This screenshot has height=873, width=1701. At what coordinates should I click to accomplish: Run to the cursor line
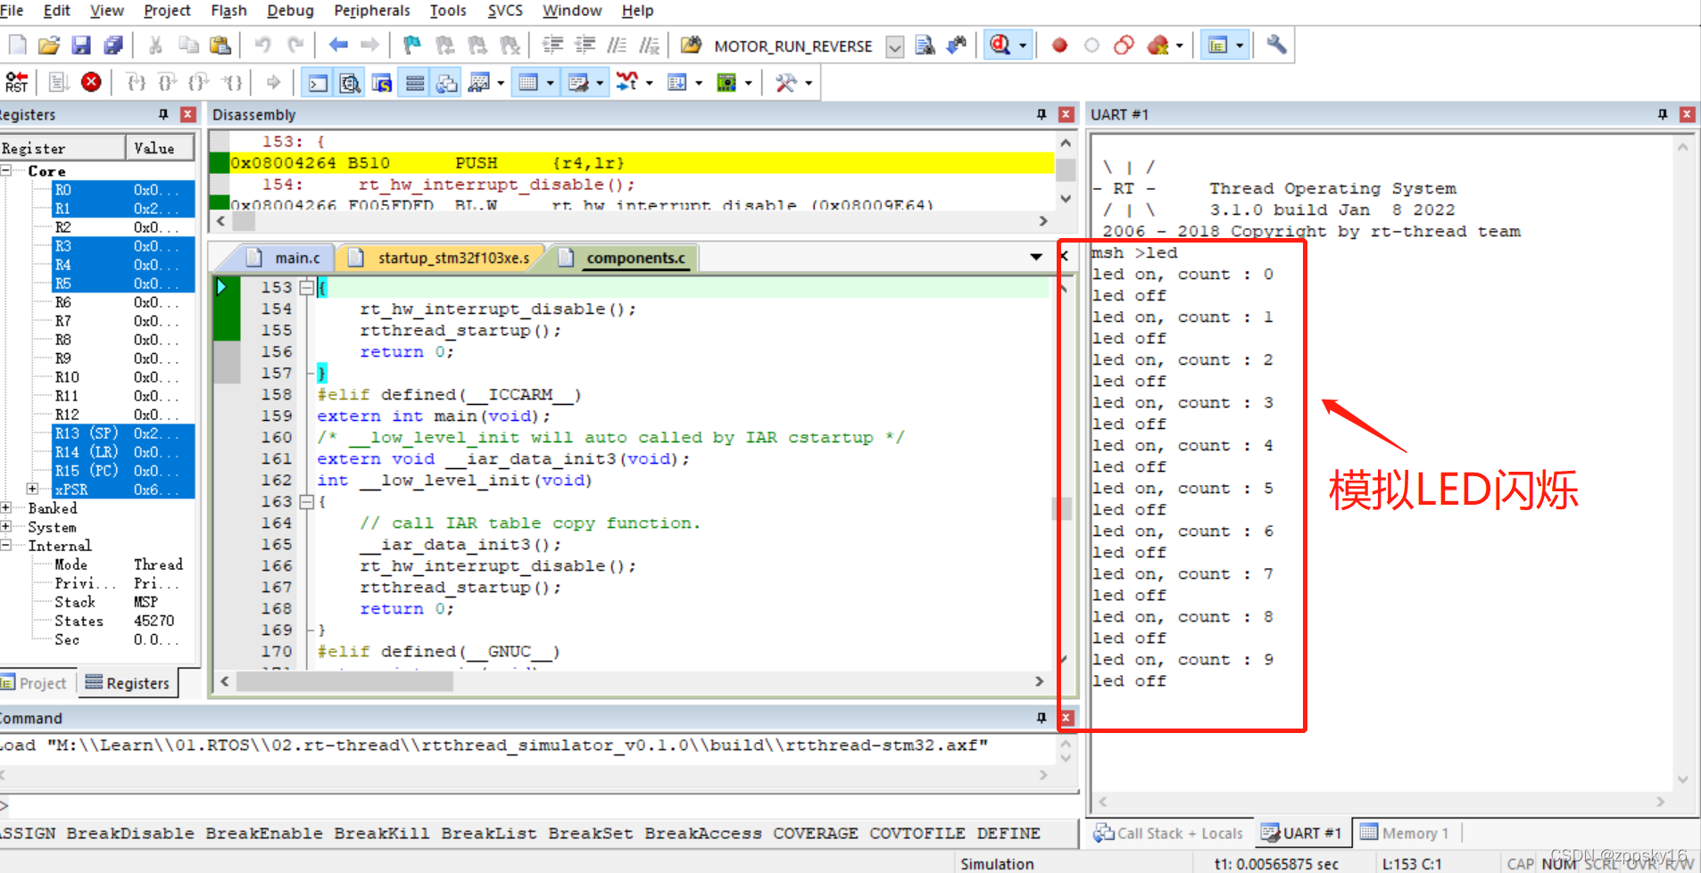231,82
